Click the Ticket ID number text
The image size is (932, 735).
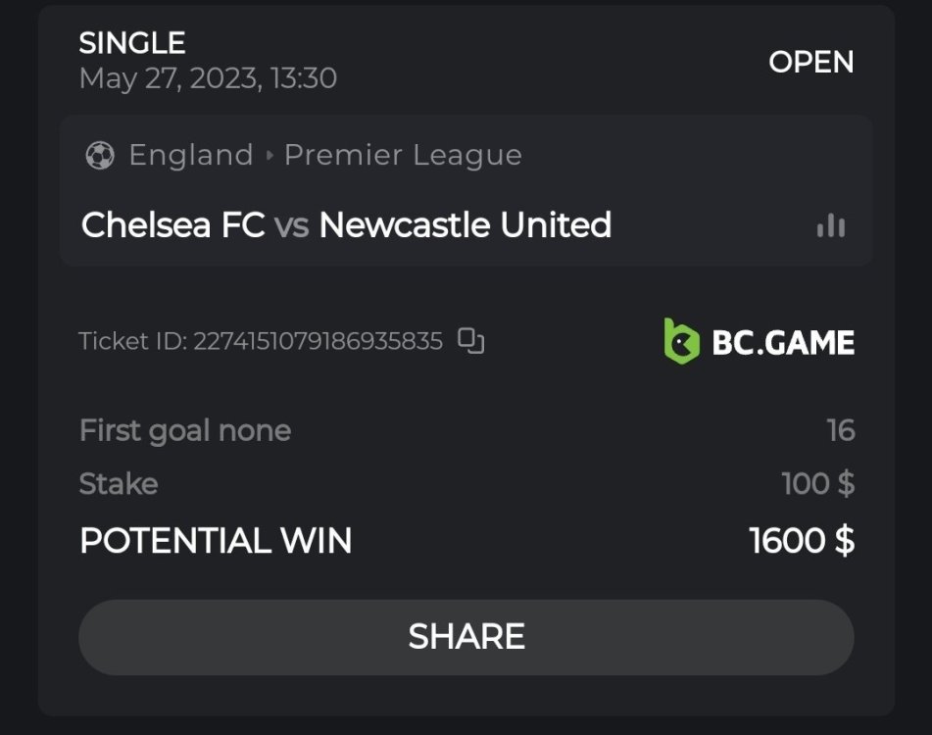tap(318, 341)
